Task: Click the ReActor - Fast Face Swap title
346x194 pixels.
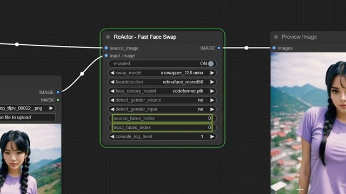Action: (145, 37)
